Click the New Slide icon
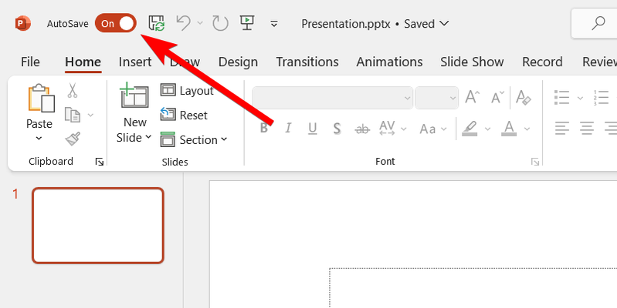The image size is (617, 308). [134, 95]
